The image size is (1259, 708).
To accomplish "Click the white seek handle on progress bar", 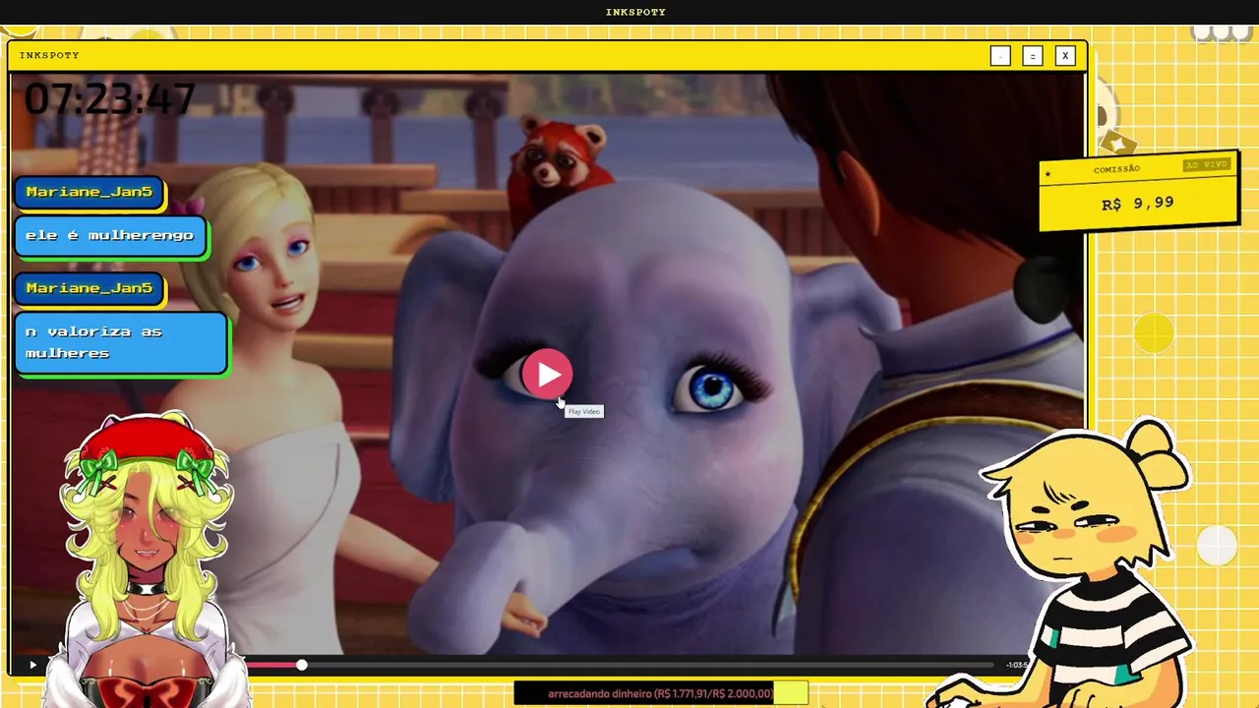I will click(x=302, y=665).
